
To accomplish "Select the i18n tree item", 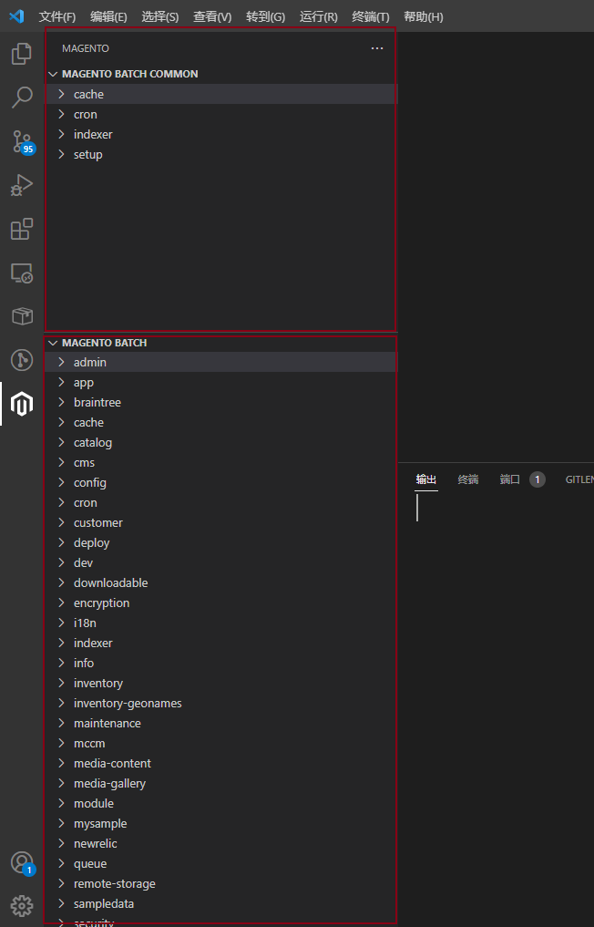I will tap(221, 623).
